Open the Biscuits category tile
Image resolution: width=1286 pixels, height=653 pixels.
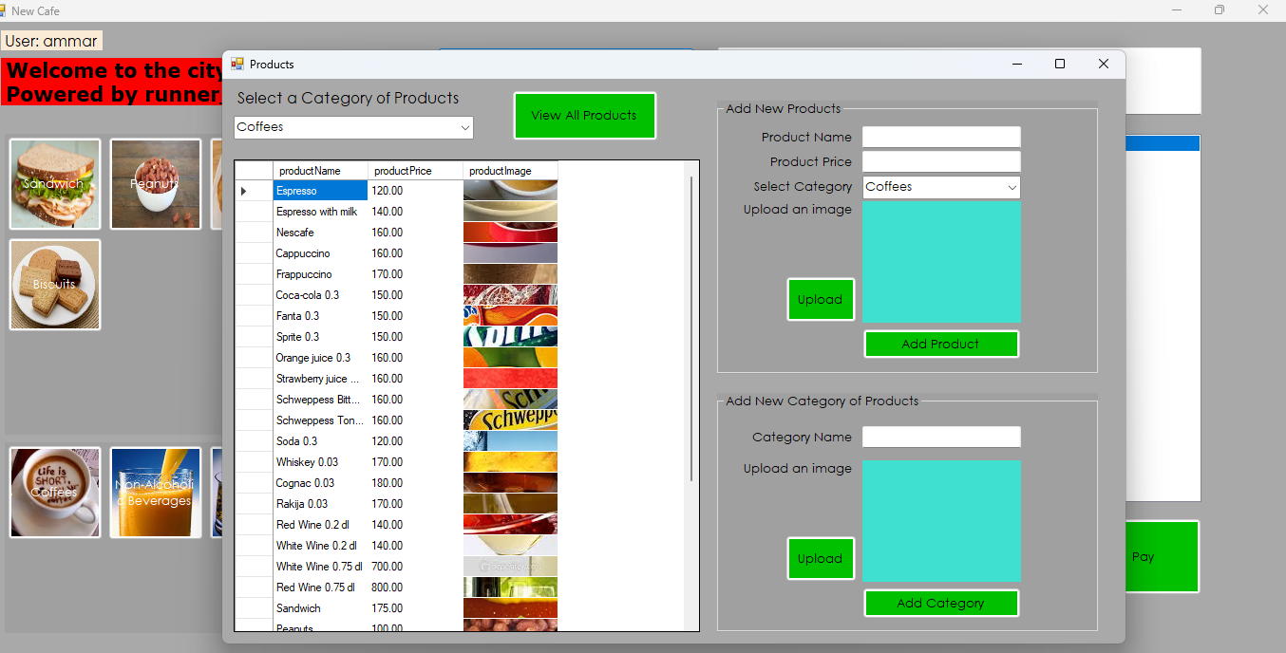54,285
